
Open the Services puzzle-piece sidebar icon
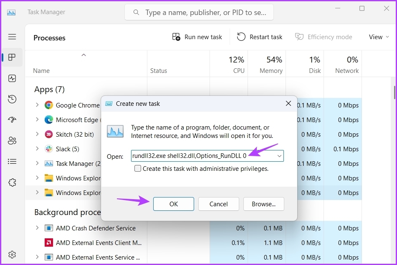(12, 182)
